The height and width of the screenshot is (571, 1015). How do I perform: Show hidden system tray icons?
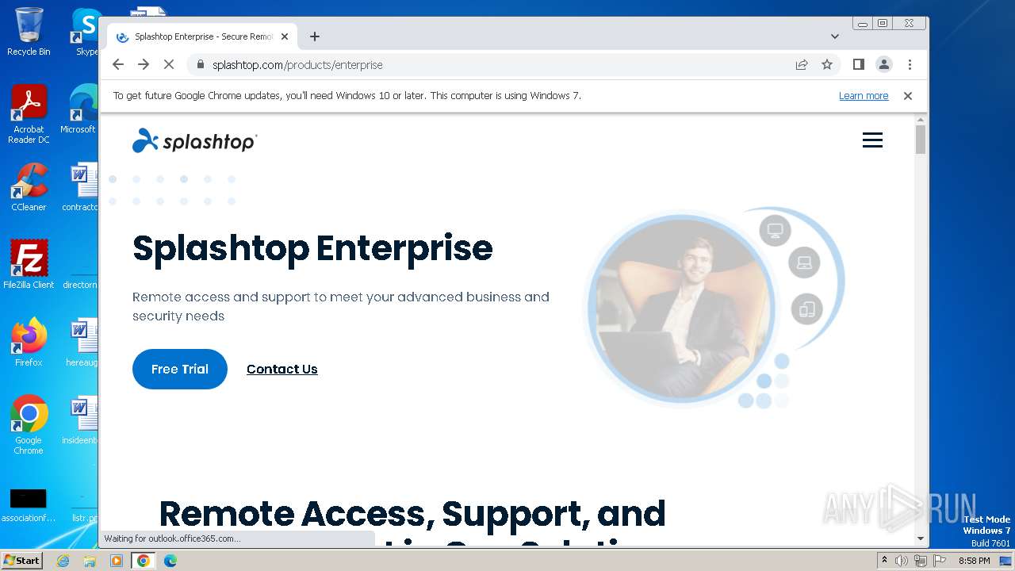pyautogui.click(x=884, y=561)
